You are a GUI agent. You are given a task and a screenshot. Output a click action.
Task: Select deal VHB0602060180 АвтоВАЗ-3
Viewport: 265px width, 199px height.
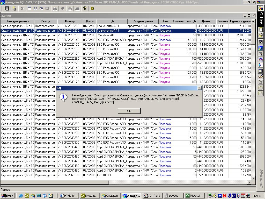[126, 175]
